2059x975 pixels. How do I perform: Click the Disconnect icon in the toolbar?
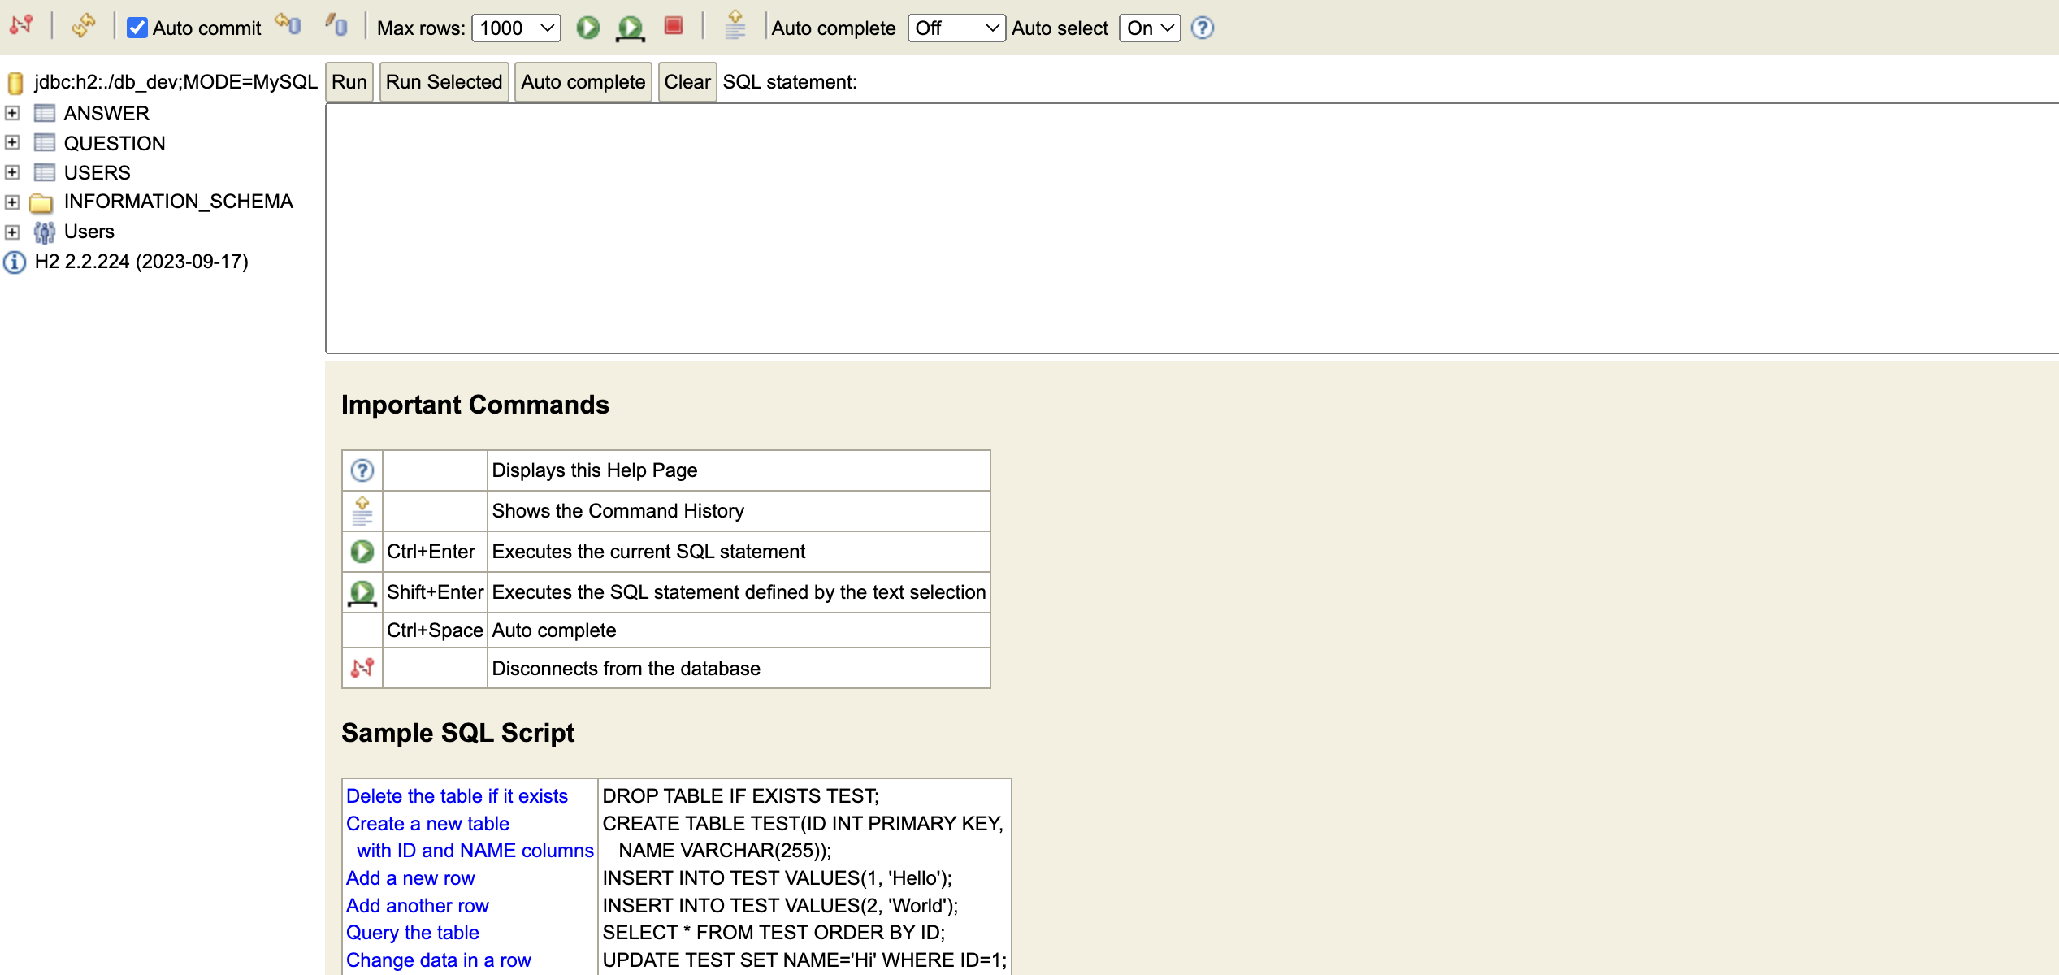click(x=21, y=26)
